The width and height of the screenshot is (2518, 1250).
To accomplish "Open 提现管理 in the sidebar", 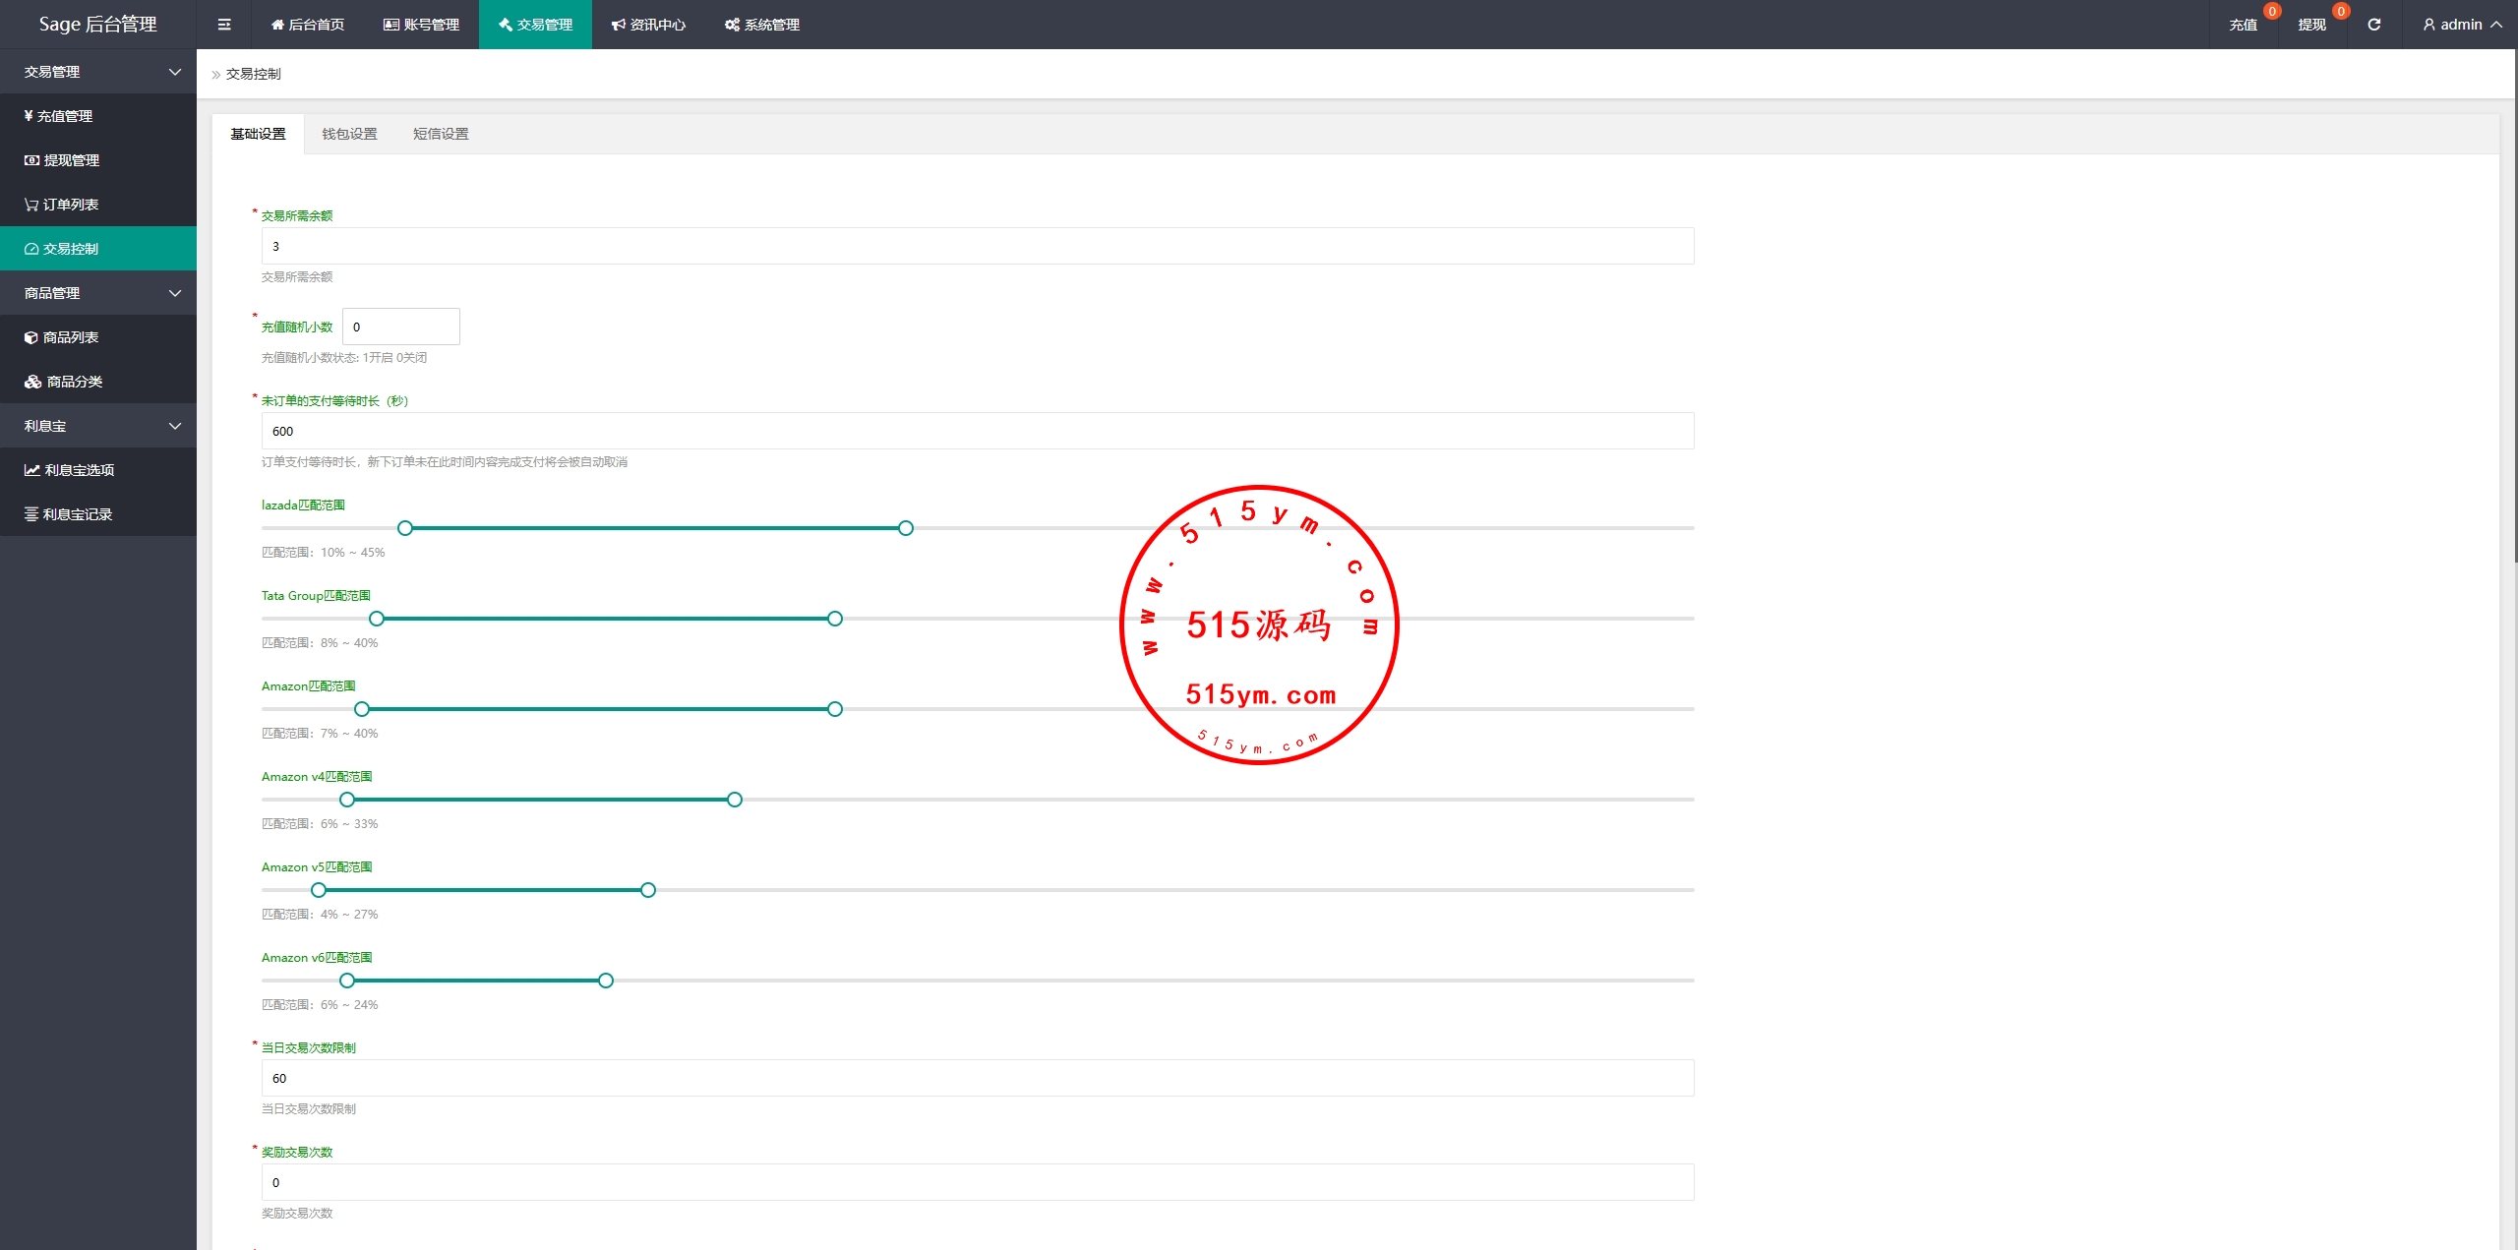I will 71,160.
